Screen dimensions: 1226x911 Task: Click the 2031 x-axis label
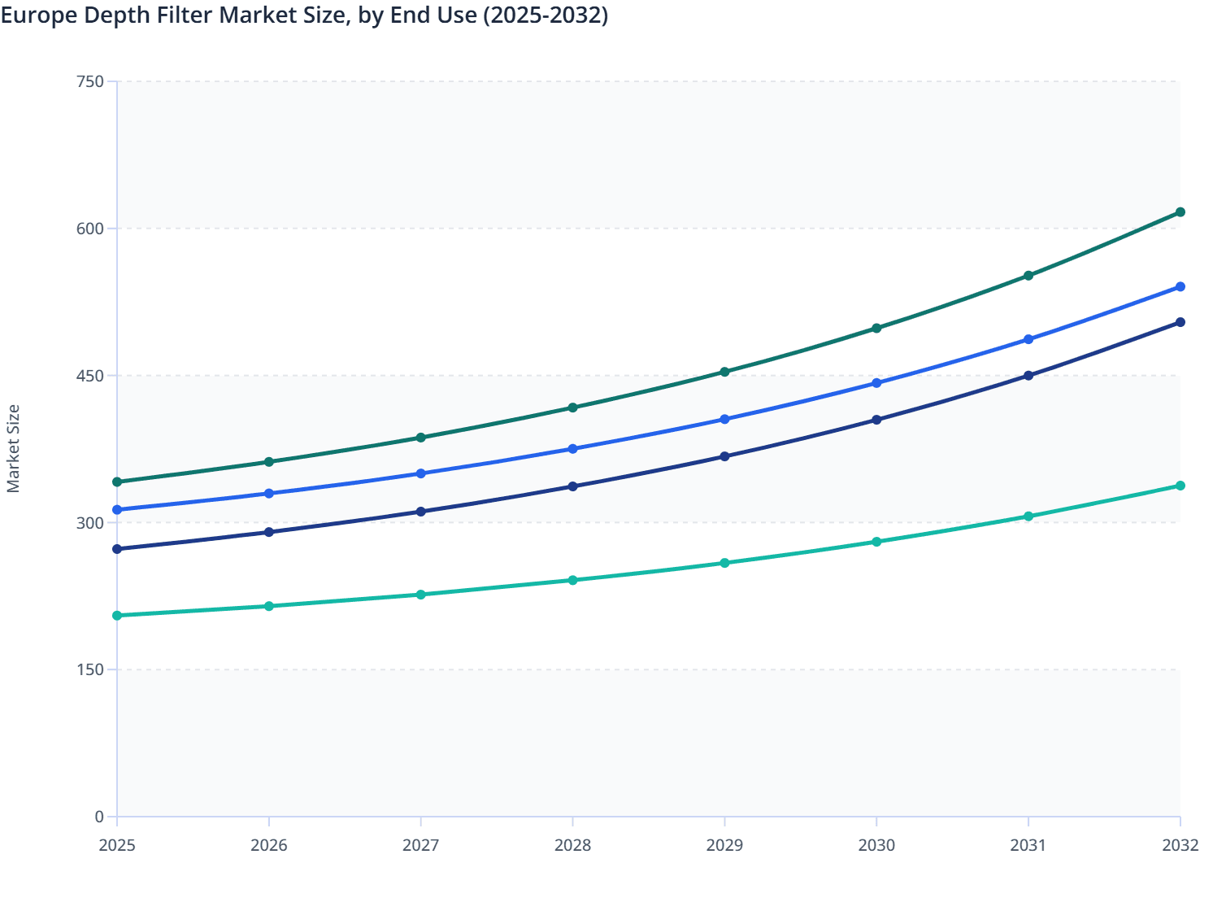pos(1028,846)
